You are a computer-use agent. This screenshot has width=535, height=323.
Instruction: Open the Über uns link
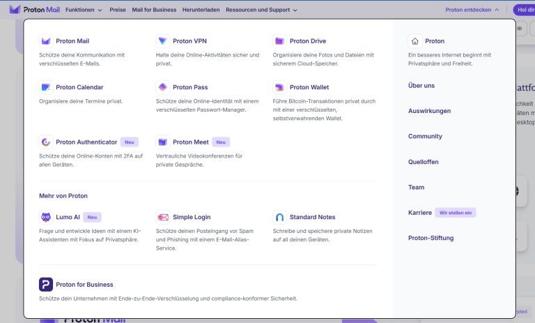(421, 86)
